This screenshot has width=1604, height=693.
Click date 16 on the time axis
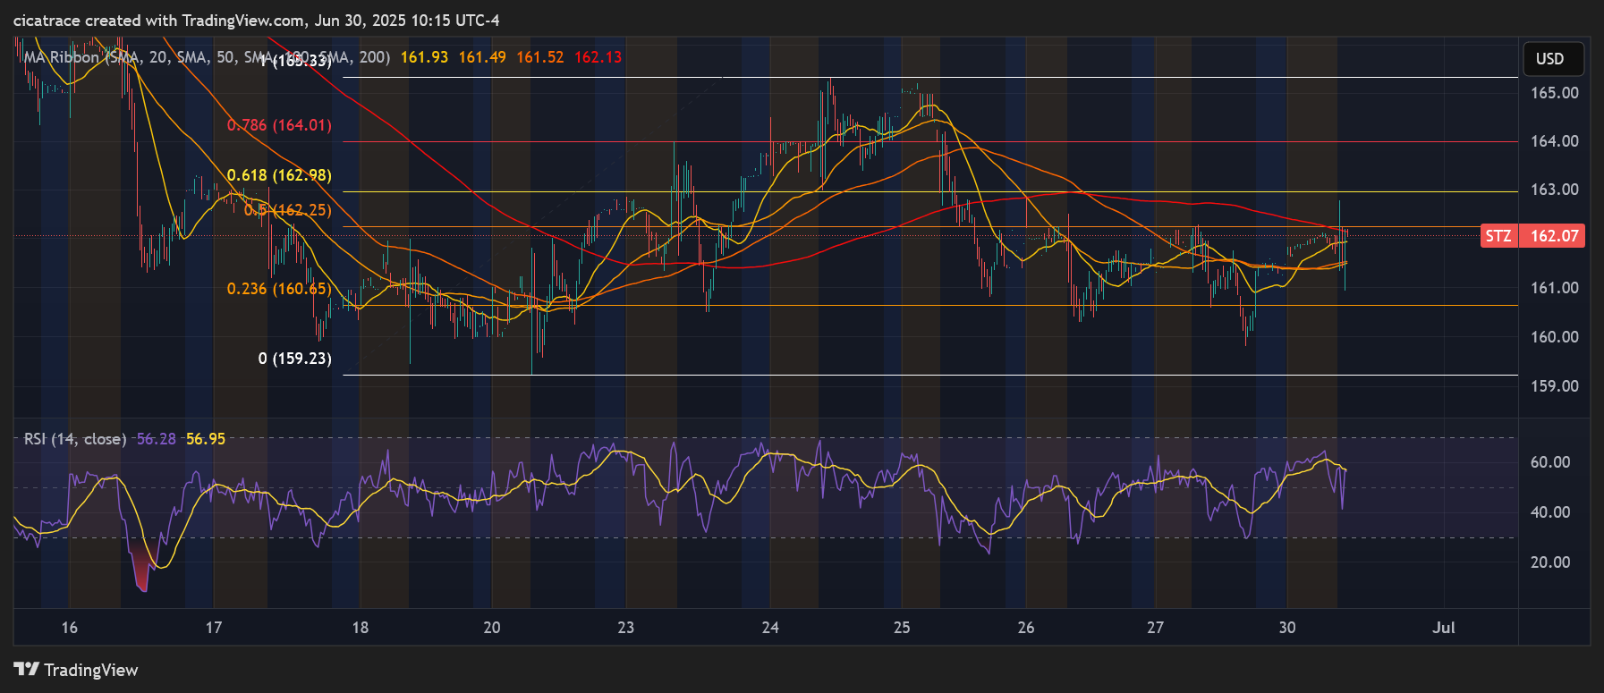pos(70,628)
